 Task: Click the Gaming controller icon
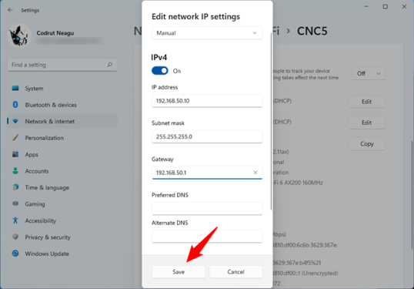15,203
